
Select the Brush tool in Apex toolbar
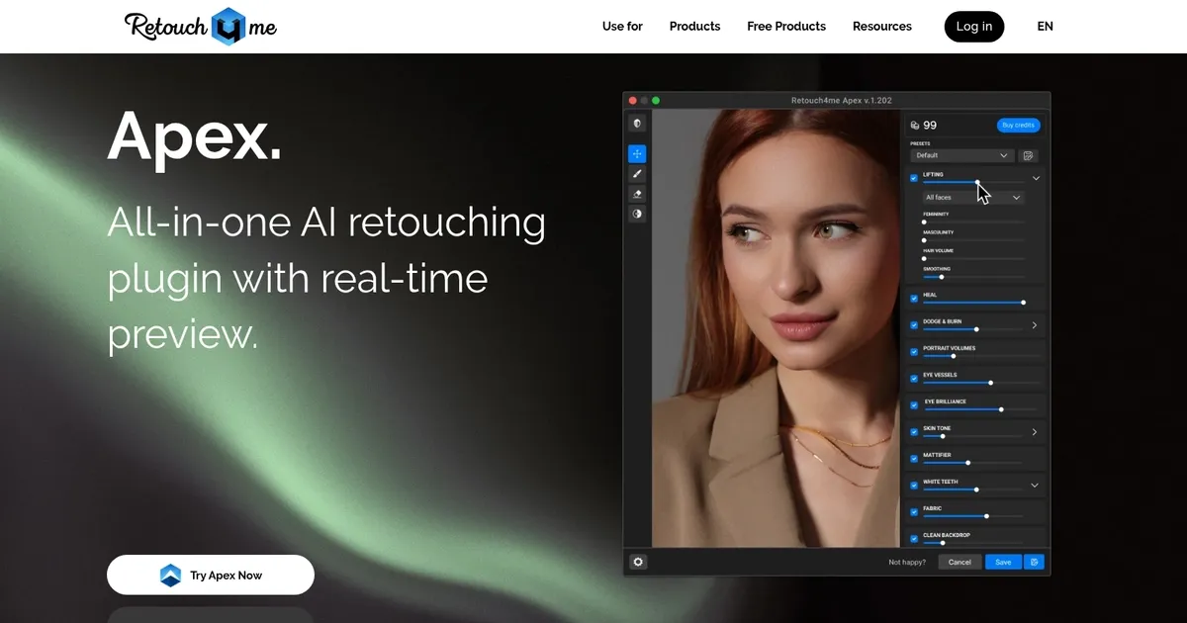point(637,174)
